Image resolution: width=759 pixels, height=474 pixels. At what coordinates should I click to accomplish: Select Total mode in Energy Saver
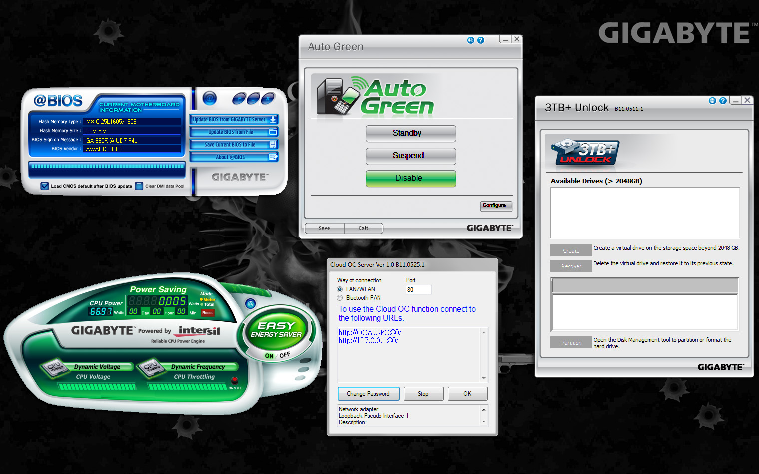tap(208, 304)
